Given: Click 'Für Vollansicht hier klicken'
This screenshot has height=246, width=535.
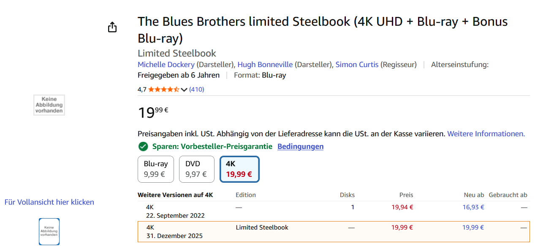Looking at the screenshot, I should [49, 202].
